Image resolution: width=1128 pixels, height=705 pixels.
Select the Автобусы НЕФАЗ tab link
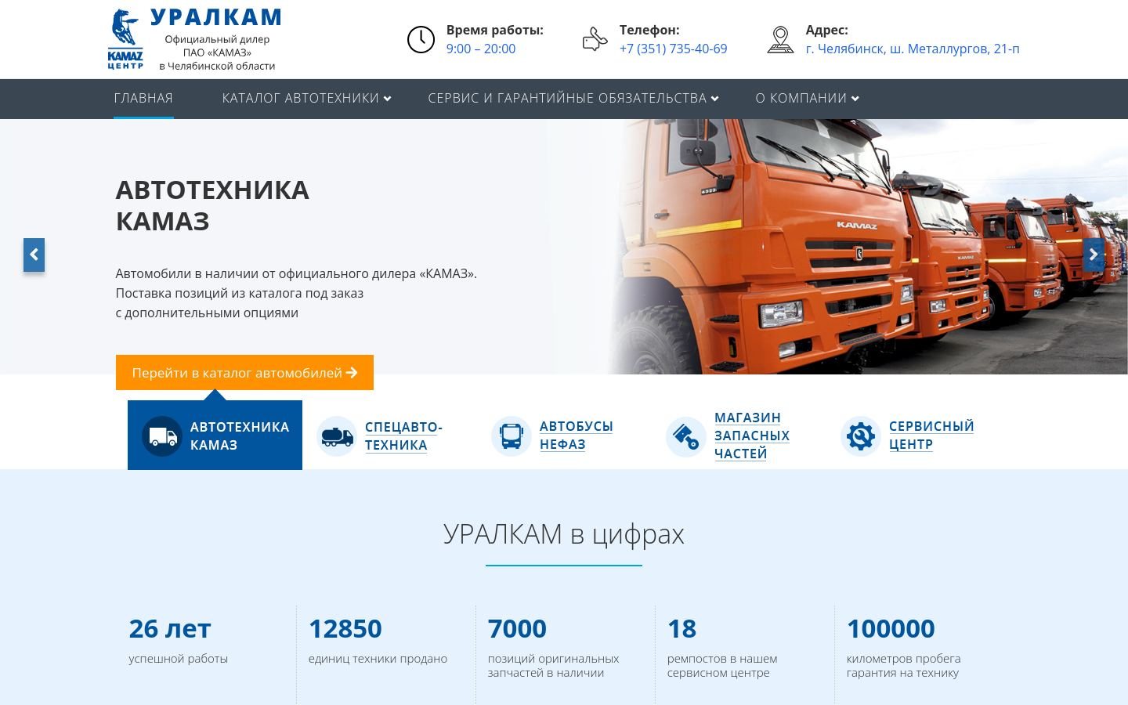(x=576, y=435)
